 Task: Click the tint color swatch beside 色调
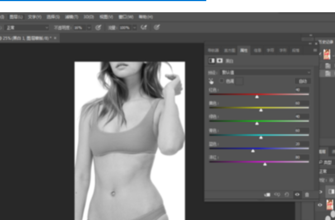pyautogui.click(x=239, y=81)
